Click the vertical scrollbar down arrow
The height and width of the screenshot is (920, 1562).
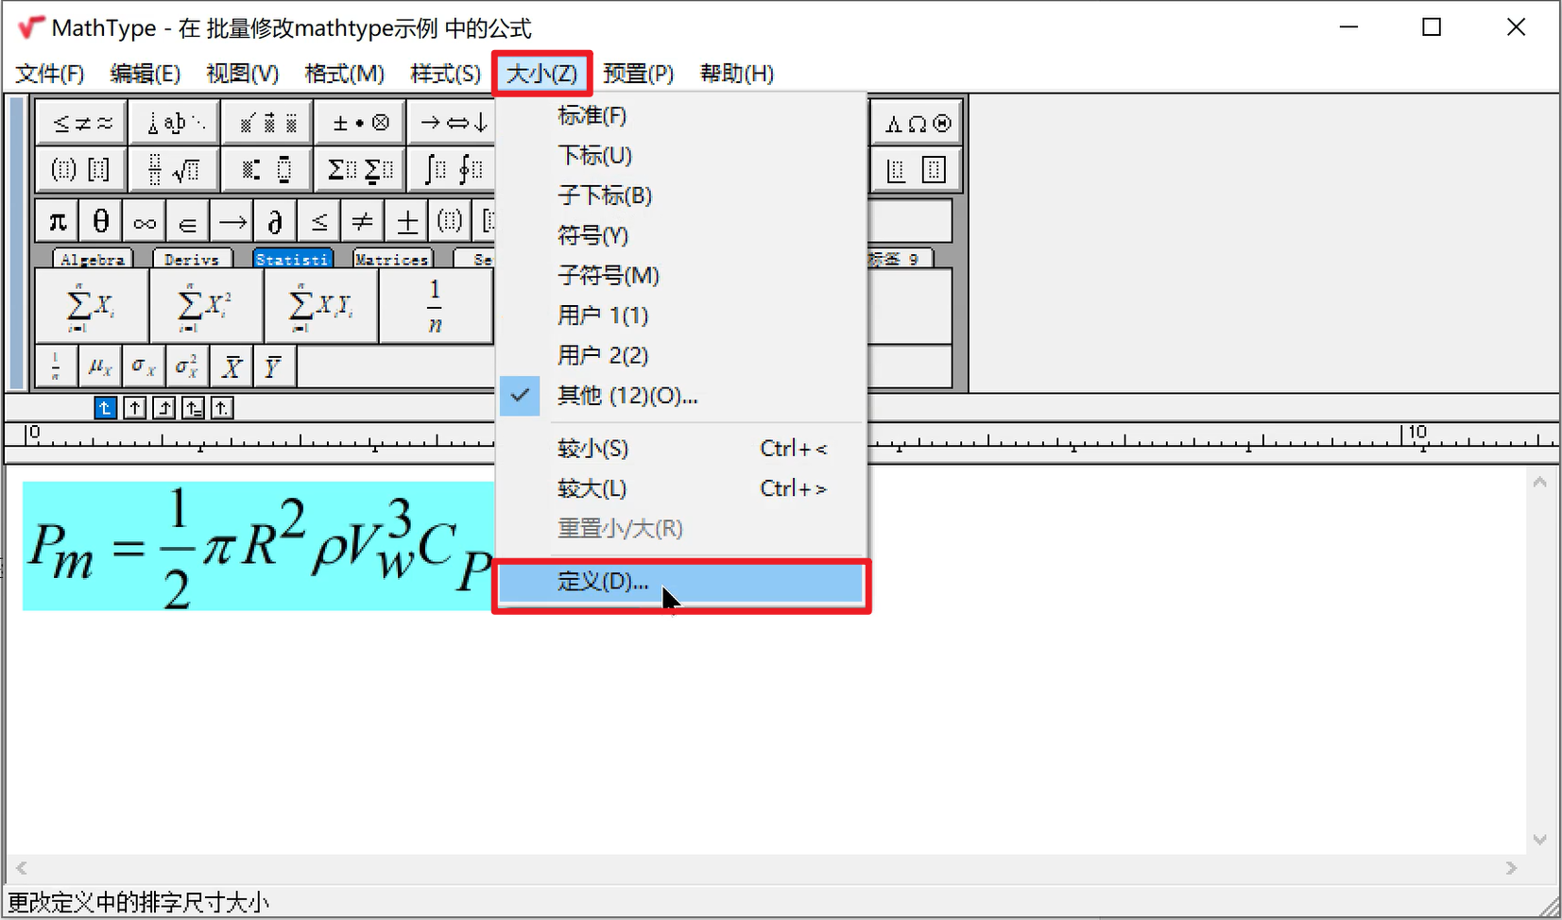(x=1540, y=839)
